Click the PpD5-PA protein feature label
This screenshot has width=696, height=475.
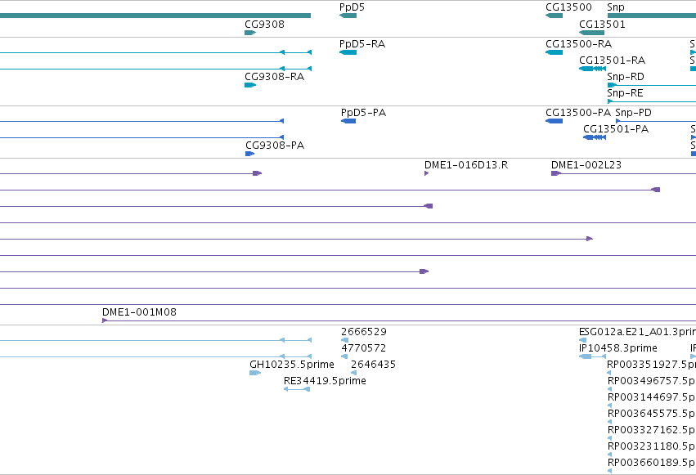363,113
